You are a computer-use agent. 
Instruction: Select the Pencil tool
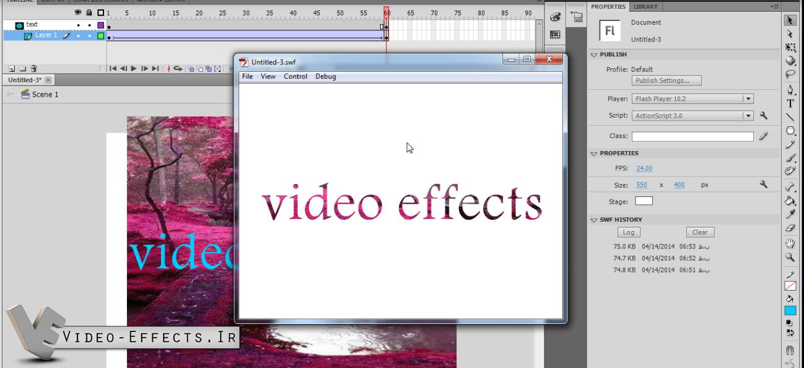pyautogui.click(x=790, y=144)
